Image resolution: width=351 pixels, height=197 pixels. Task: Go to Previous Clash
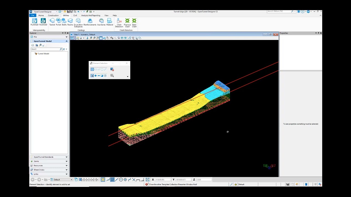tap(127, 23)
